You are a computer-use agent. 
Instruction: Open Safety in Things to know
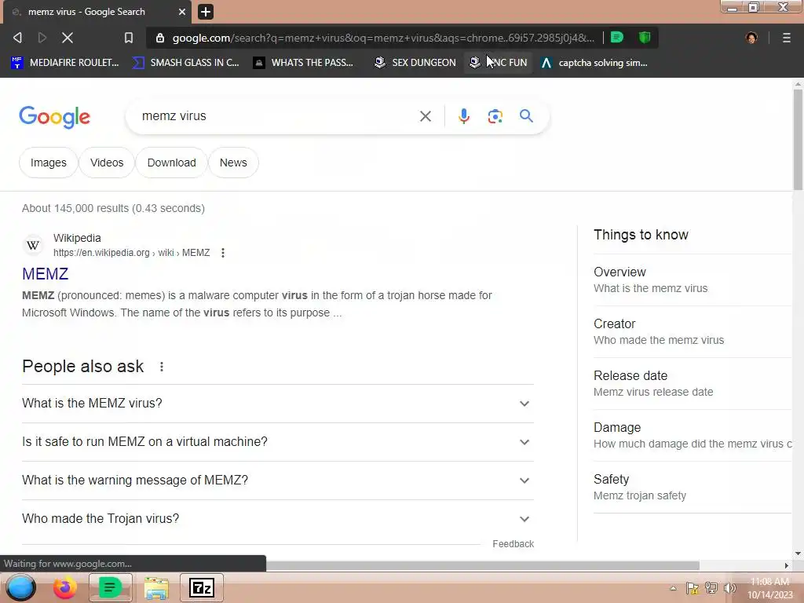[x=693, y=487]
